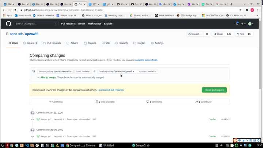Open ScreenGrab in the taskbar

[141, 145]
